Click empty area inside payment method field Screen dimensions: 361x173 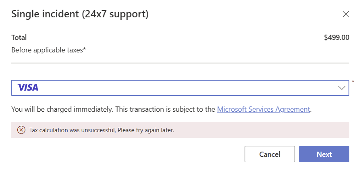181,88
